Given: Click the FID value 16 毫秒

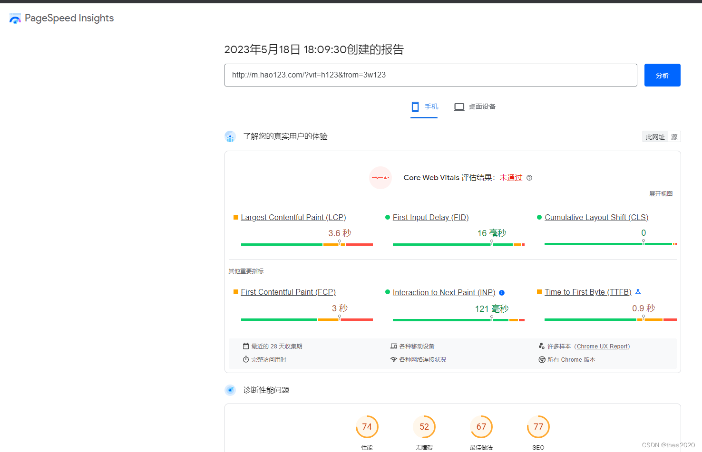Looking at the screenshot, I should pos(492,233).
